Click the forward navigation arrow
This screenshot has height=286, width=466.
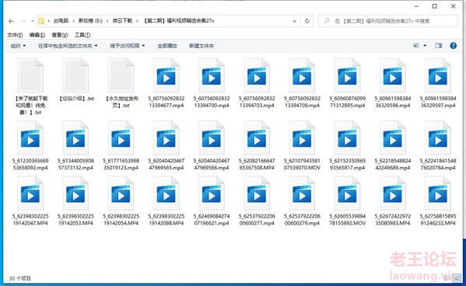[23, 21]
